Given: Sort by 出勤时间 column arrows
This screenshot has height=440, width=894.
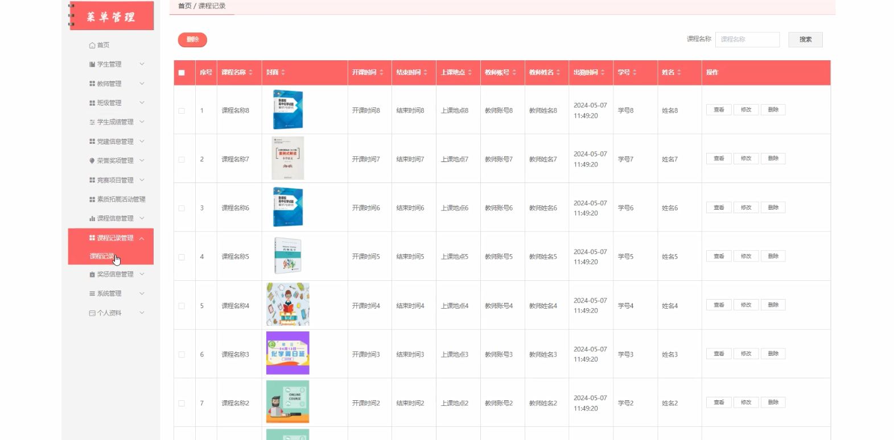Looking at the screenshot, I should (x=603, y=73).
